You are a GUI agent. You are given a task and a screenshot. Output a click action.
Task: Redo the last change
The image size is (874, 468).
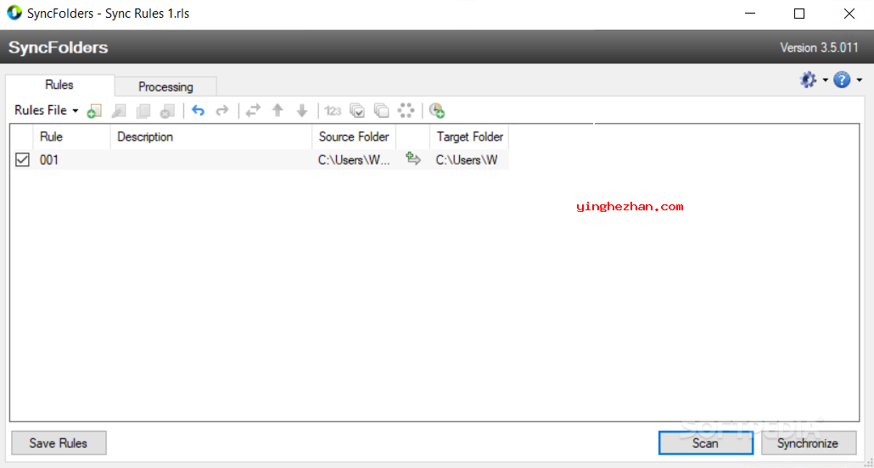pyautogui.click(x=222, y=110)
